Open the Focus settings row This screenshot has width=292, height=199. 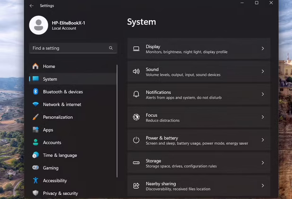click(x=198, y=117)
